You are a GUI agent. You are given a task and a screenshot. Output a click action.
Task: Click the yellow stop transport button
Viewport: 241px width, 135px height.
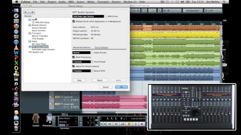(x=129, y=124)
